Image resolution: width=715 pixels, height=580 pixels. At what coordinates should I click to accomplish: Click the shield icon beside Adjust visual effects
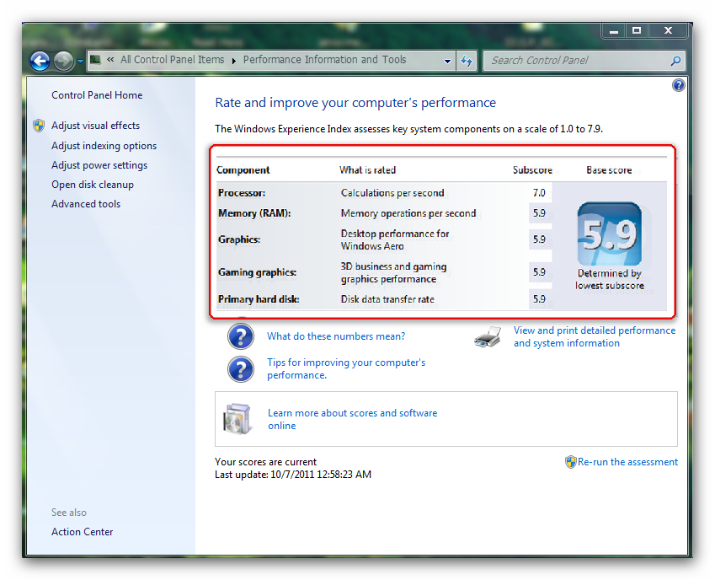point(40,126)
